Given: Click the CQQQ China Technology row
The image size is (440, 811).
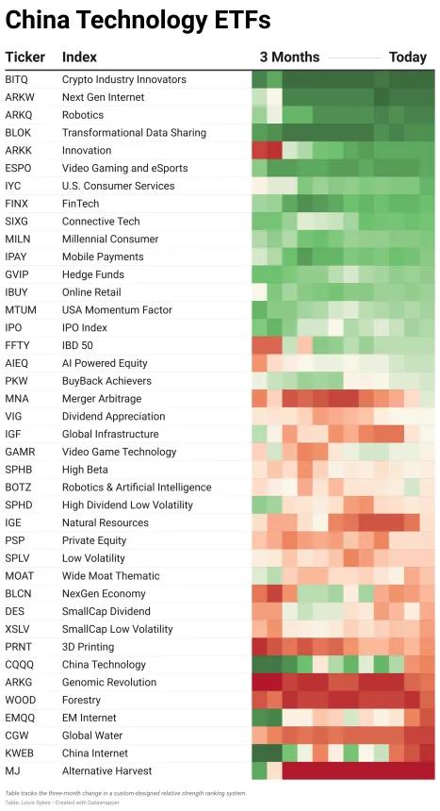Looking at the screenshot, I should (220, 665).
